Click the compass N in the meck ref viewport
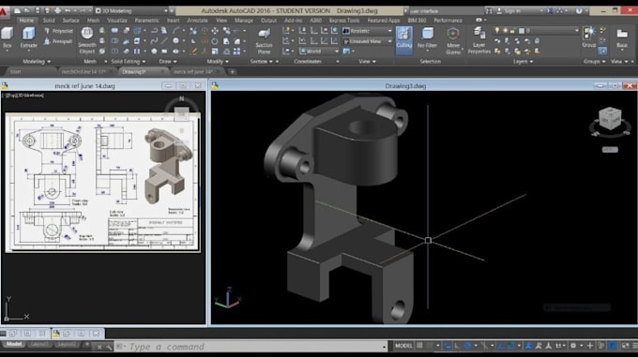The height and width of the screenshot is (357, 638). [x=181, y=98]
